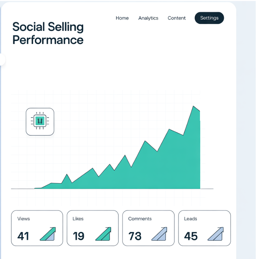Select the Comments label text
Image resolution: width=259 pixels, height=259 pixels.
(x=140, y=219)
